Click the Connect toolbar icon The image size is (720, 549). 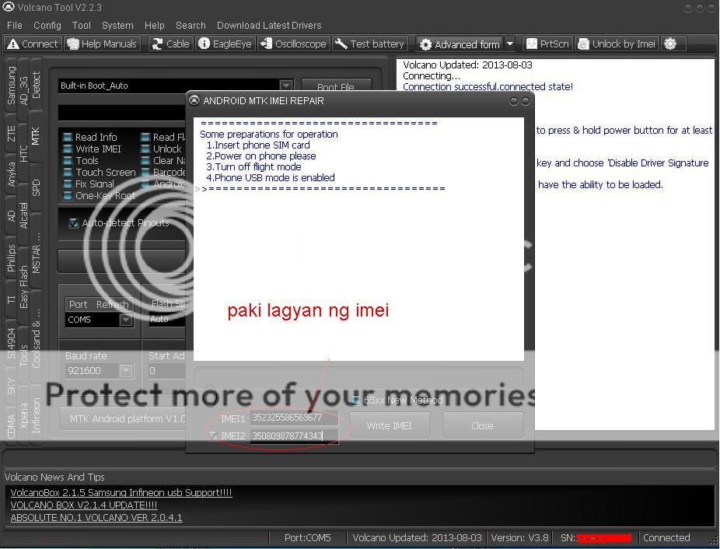32,44
